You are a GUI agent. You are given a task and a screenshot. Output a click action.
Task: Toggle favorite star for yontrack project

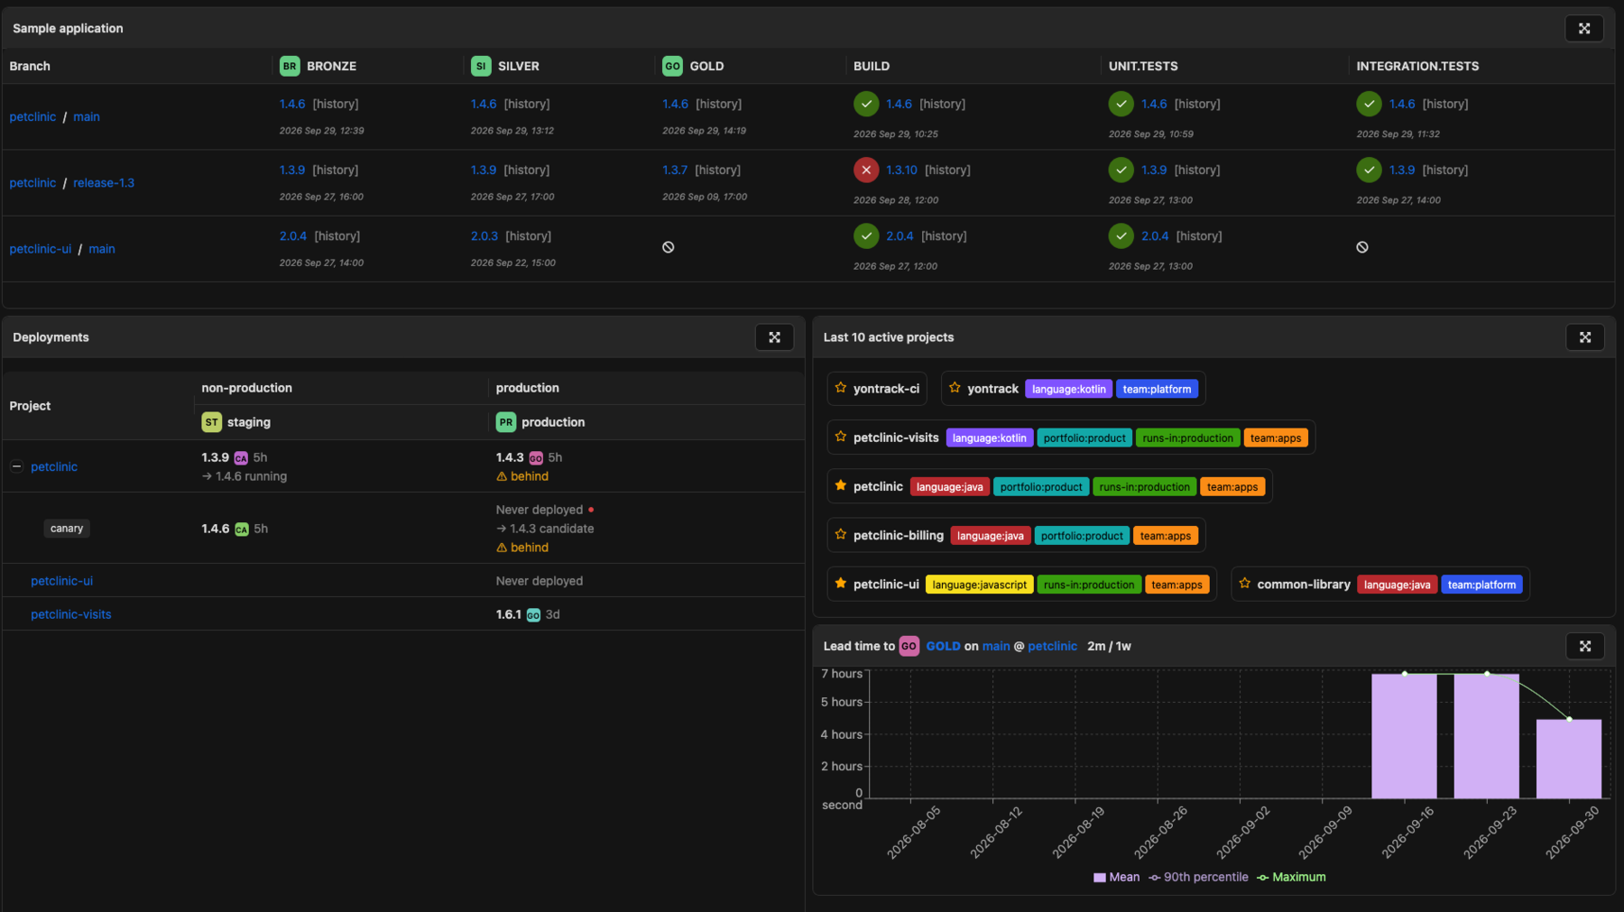point(955,388)
